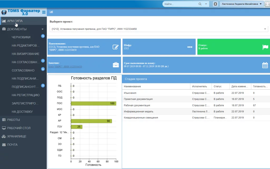Click the briefcase icon in Заказчик tile
The image size is (270, 169).
tap(116, 65)
